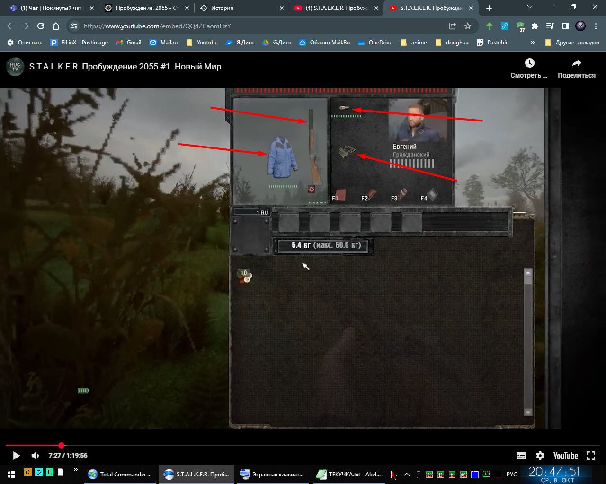Go to the browser home page

click(56, 26)
